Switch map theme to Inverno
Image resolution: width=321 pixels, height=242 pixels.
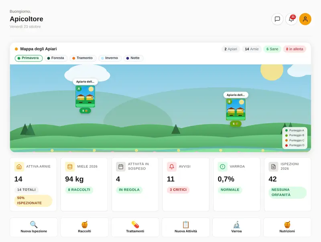point(110,58)
